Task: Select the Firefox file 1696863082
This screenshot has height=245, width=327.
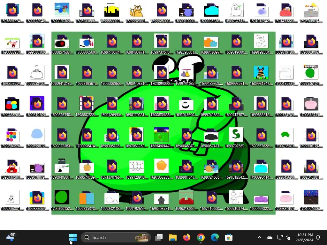Action: point(311,44)
